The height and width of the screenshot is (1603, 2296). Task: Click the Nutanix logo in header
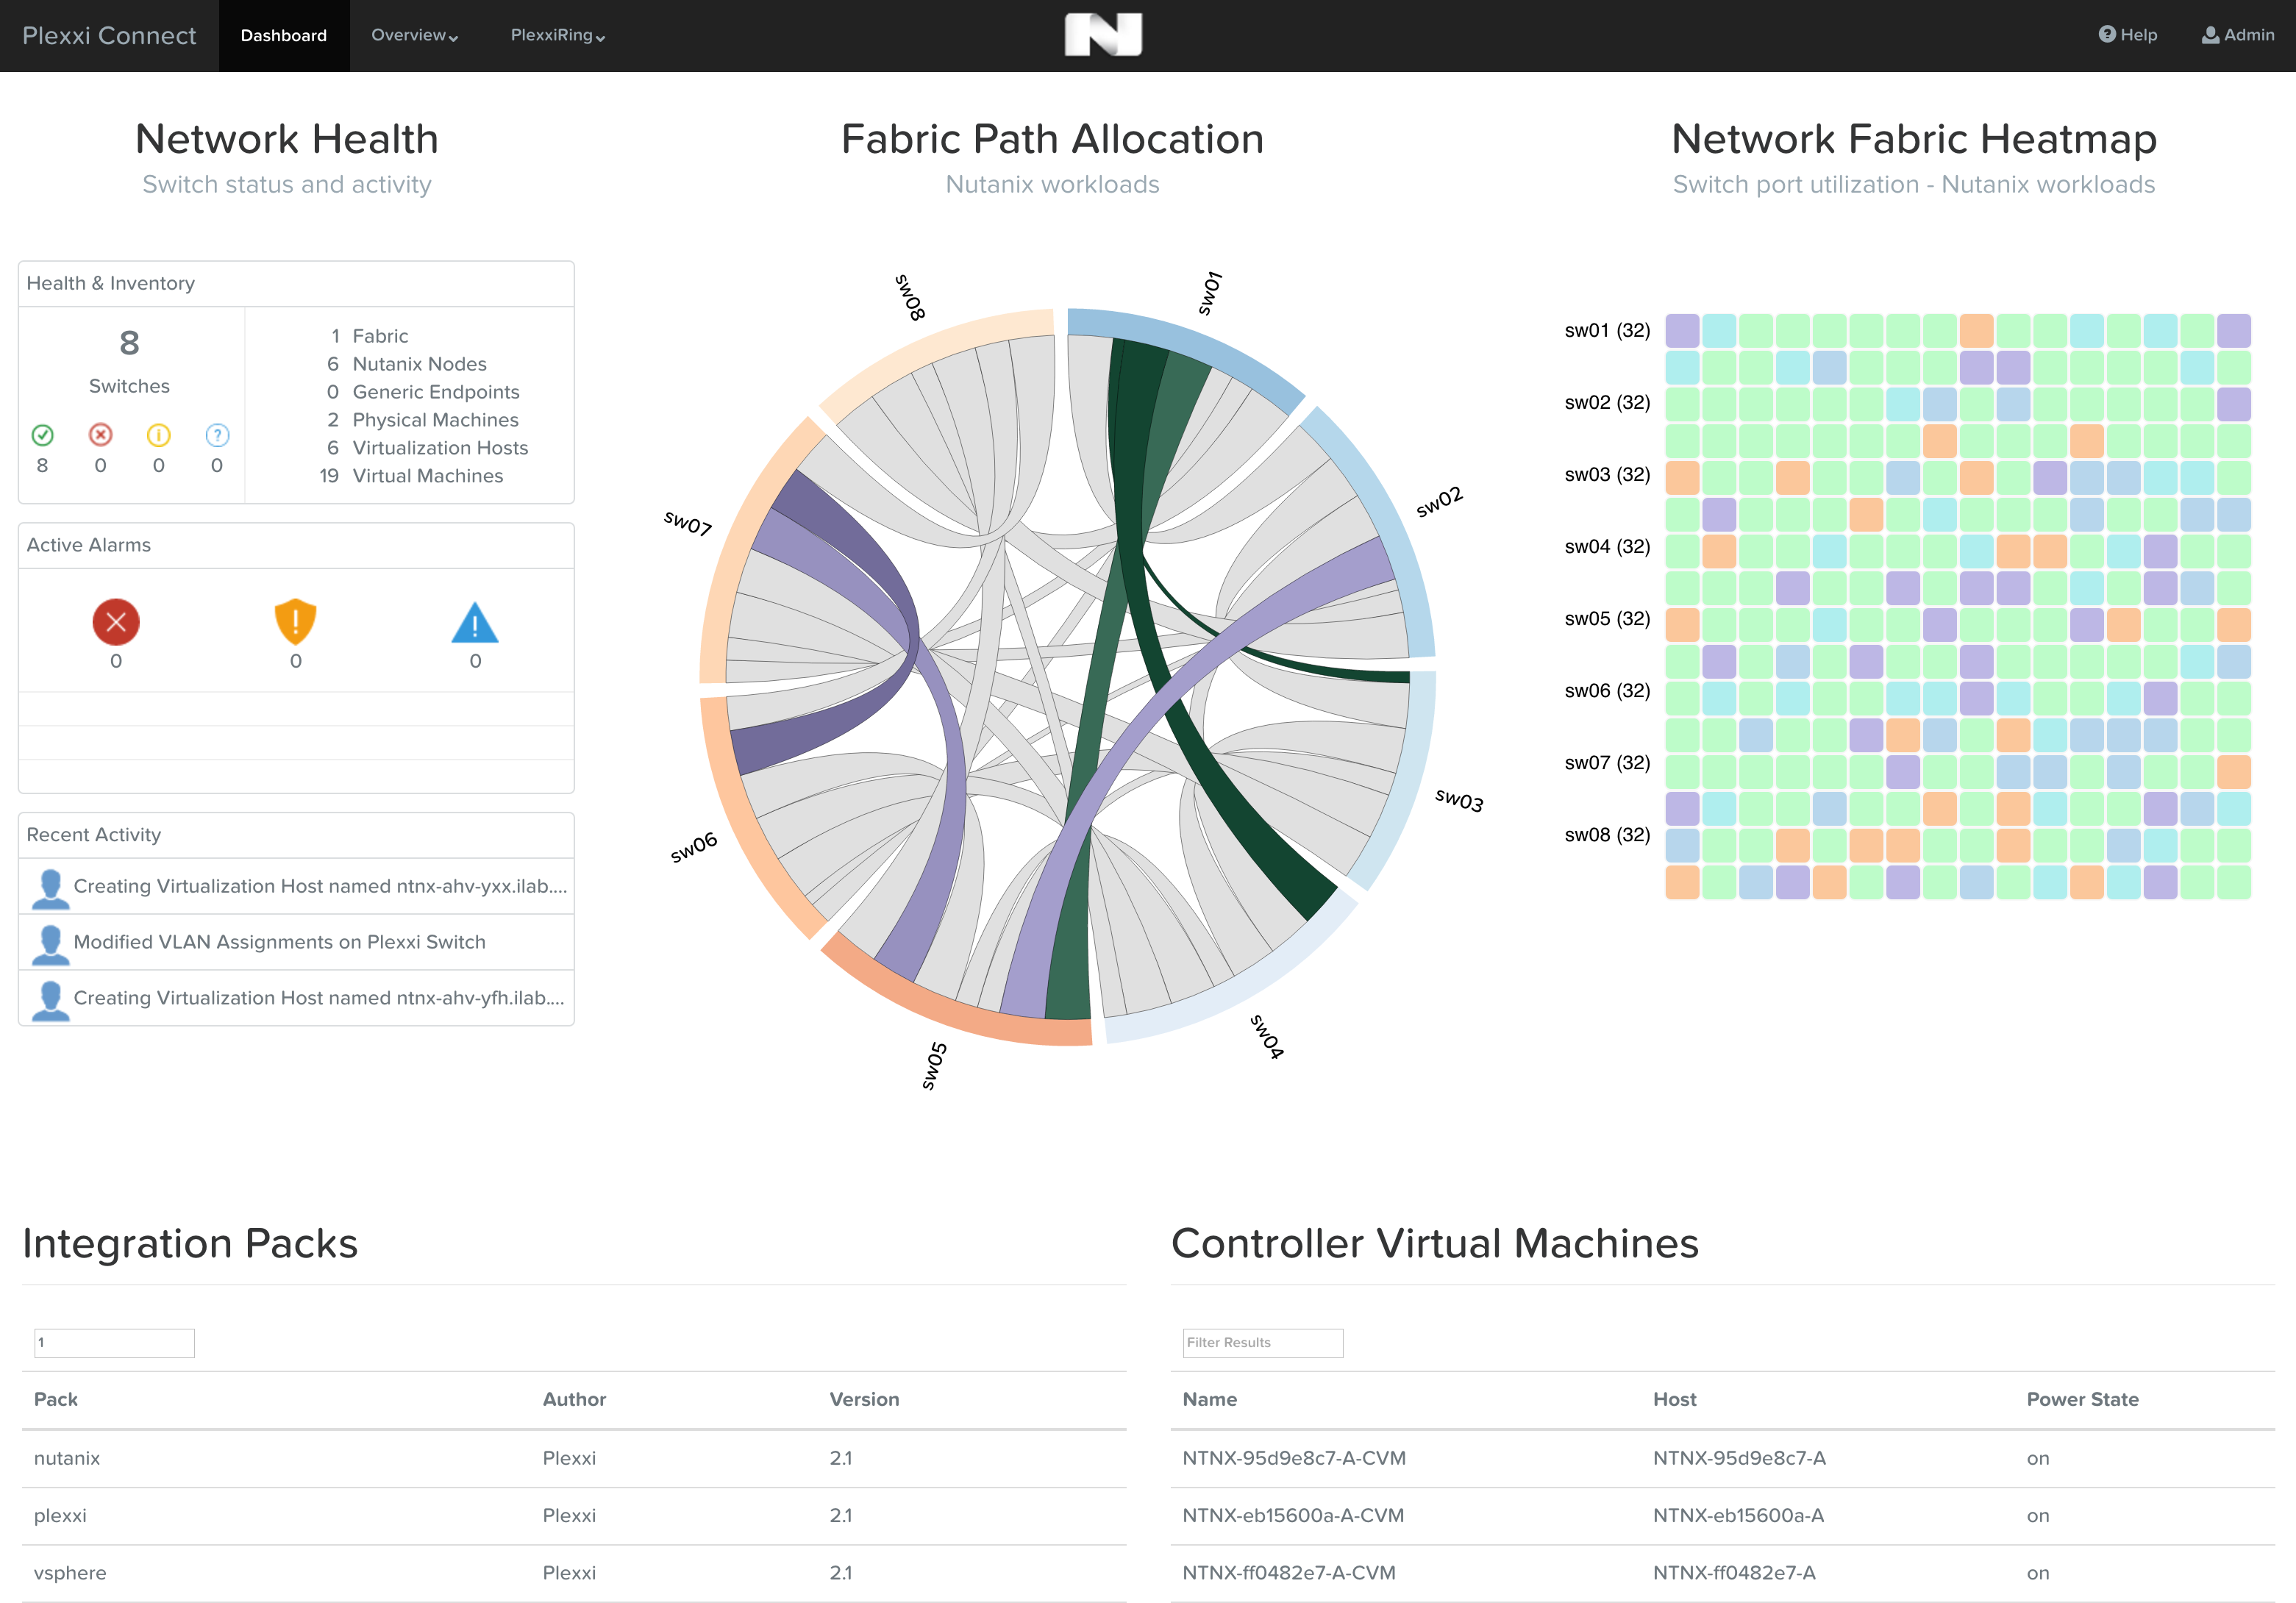(1103, 35)
